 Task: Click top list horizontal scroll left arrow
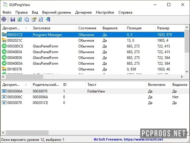[3, 76]
